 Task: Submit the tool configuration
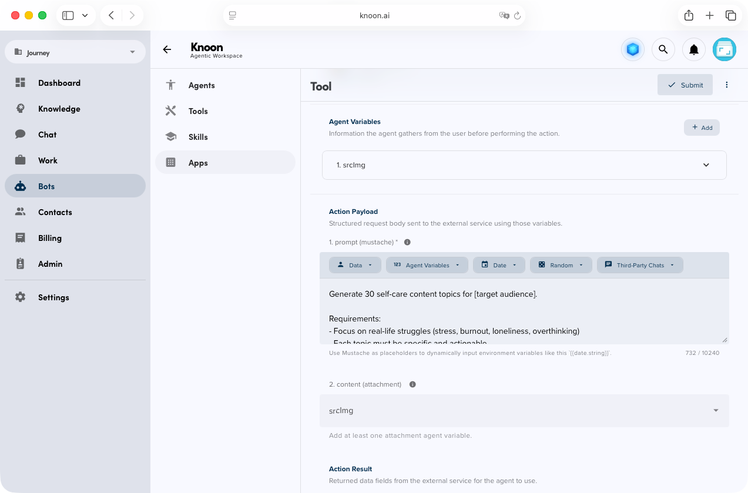tap(685, 85)
